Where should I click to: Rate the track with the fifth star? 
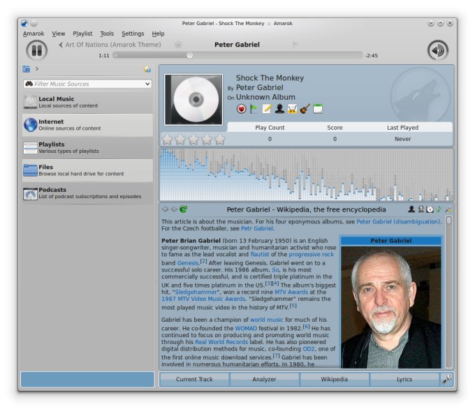pyautogui.click(x=219, y=139)
